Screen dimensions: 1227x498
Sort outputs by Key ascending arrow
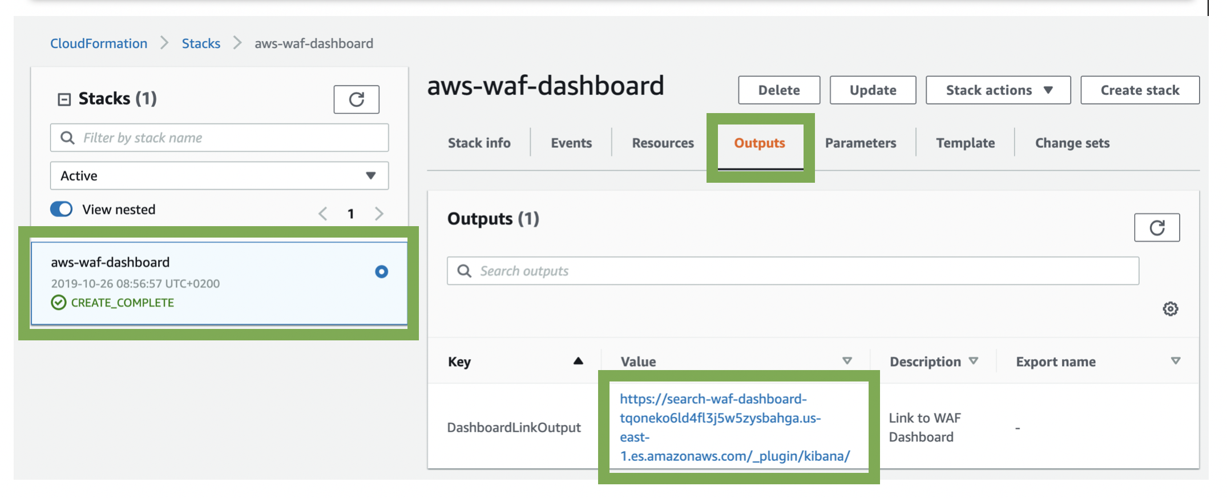578,361
